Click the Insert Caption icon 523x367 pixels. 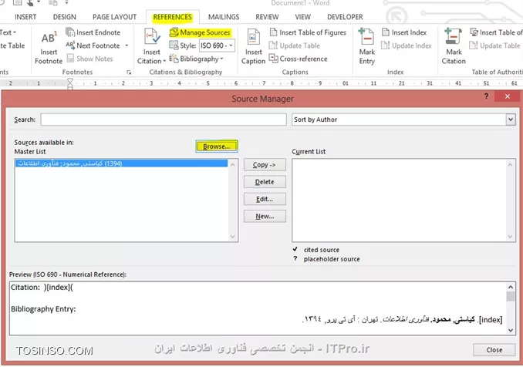[x=253, y=37]
